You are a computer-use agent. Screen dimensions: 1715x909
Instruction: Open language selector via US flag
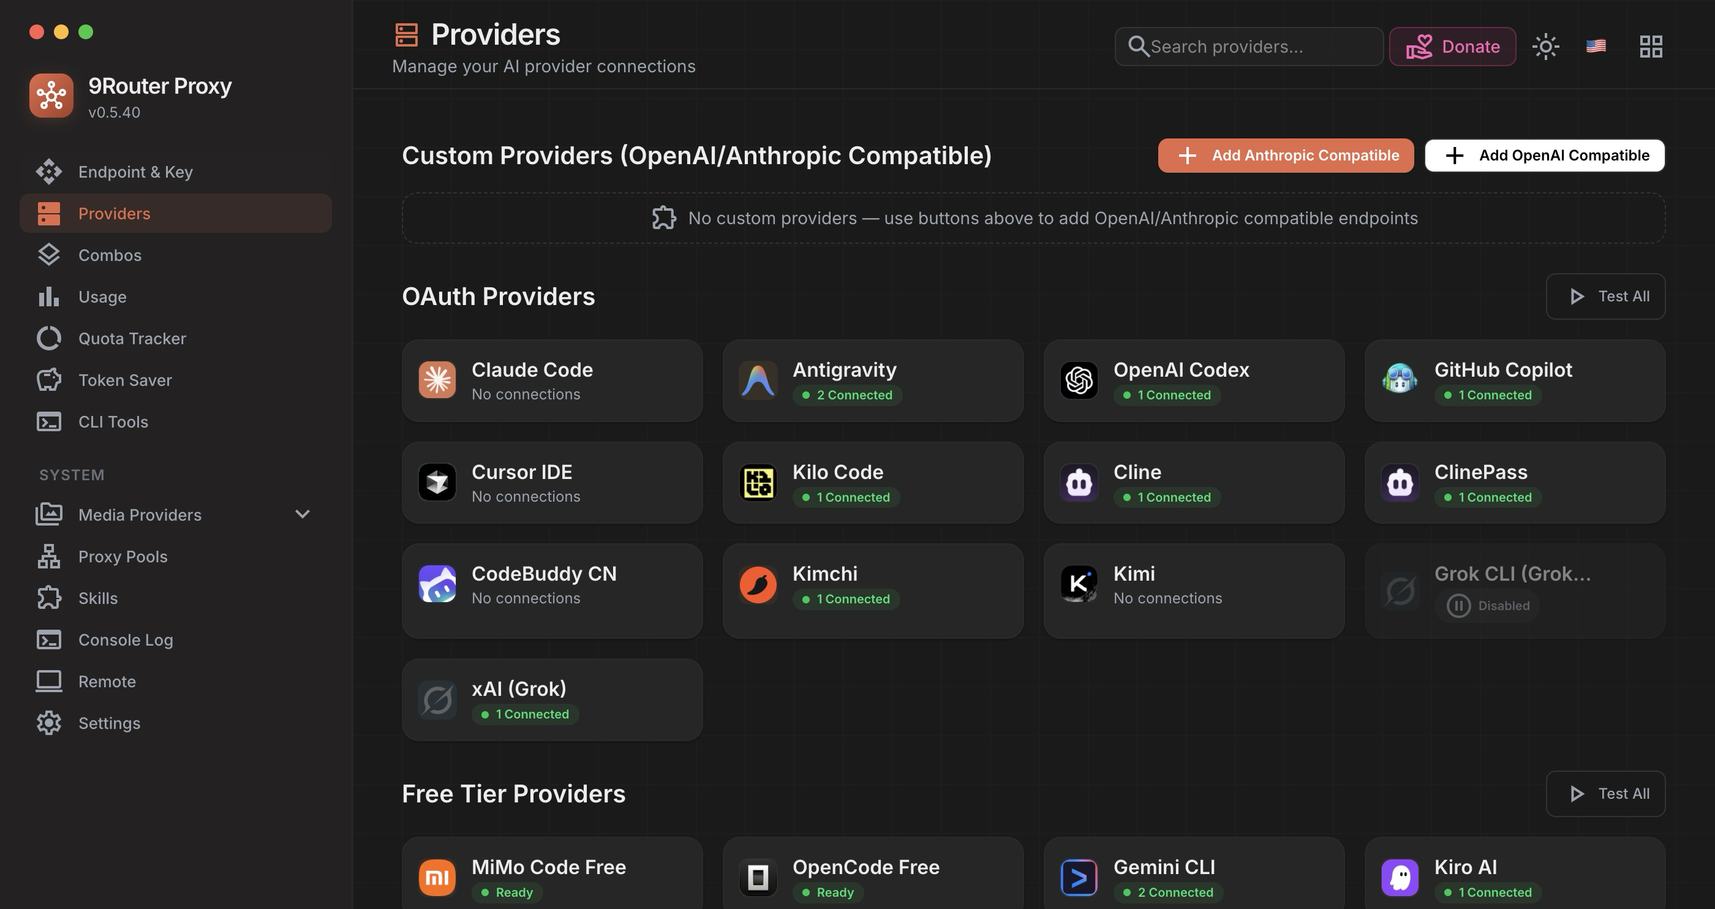pos(1596,46)
